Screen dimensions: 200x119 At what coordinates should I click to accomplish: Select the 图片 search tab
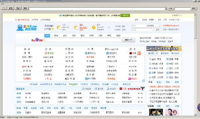[83, 36]
